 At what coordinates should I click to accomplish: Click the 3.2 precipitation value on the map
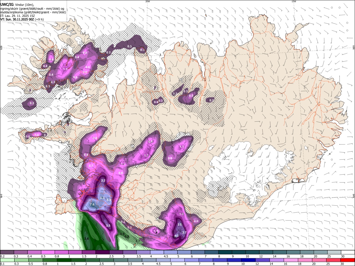click(103, 180)
